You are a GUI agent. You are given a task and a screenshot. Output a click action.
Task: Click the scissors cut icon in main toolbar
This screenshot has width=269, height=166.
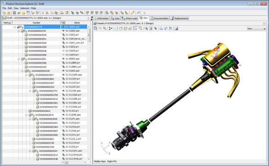coord(47,13)
